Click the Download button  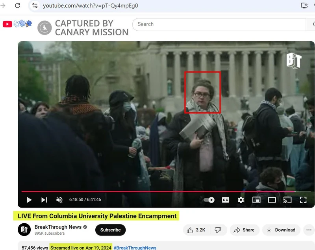tap(281, 230)
